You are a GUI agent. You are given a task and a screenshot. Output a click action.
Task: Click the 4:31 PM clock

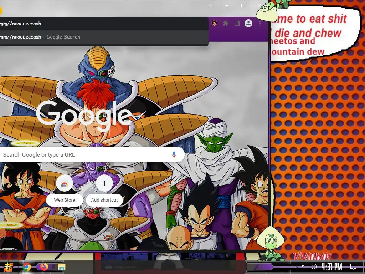point(332,267)
